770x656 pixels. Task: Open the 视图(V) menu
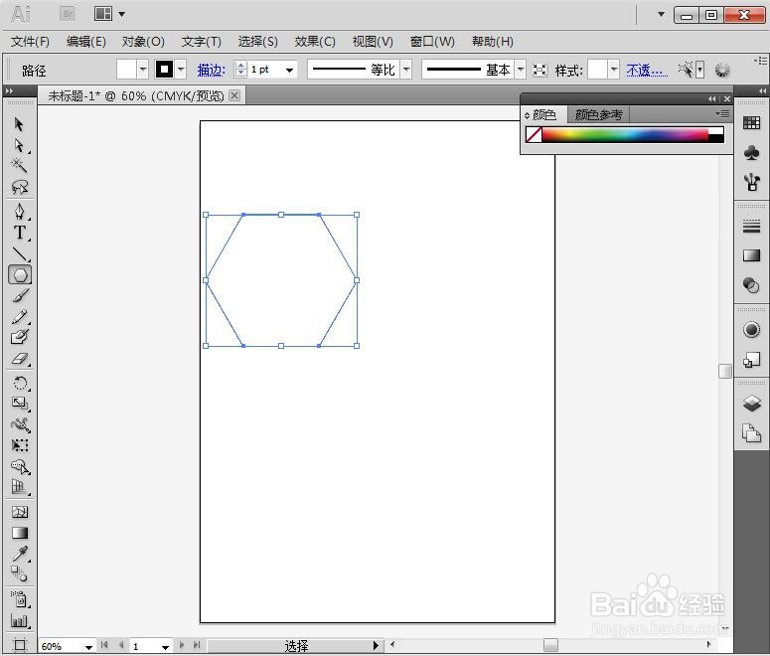tap(374, 42)
